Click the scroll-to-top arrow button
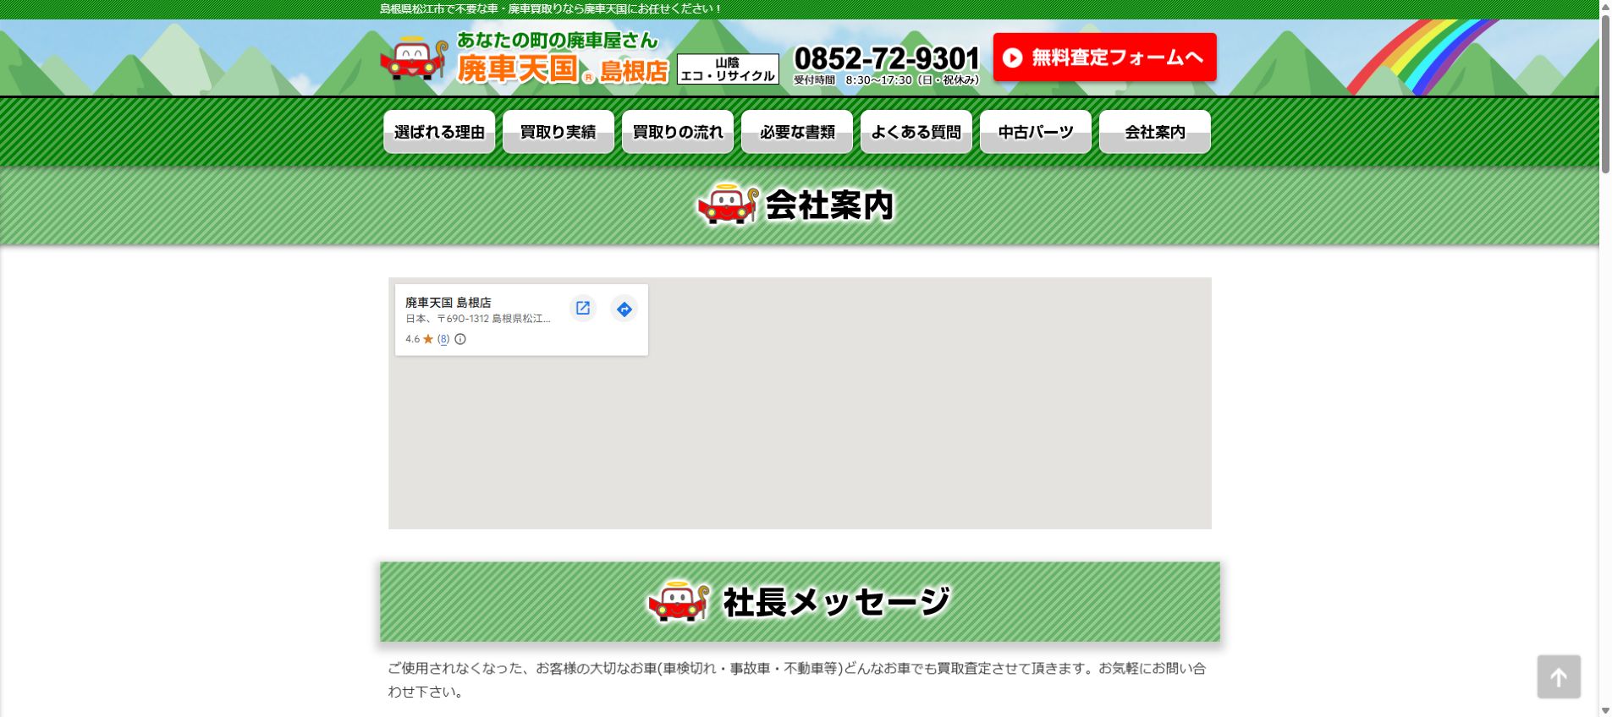 point(1559,676)
